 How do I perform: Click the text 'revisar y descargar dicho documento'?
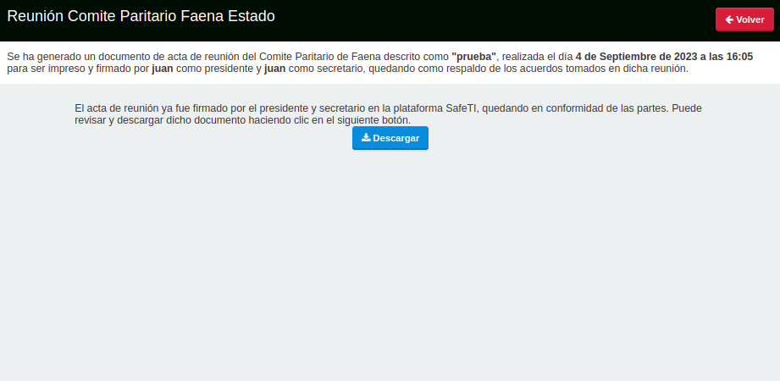160,120
